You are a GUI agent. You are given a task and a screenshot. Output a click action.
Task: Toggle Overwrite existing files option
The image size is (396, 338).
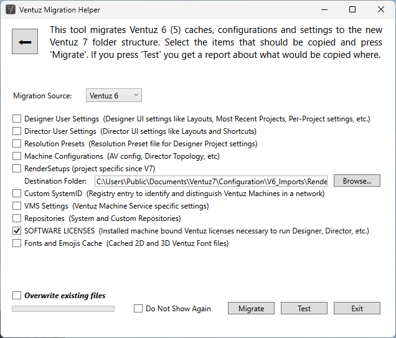point(17,296)
